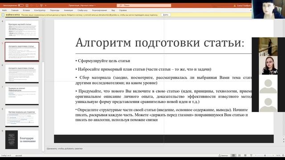Click the bullet Сформулируйте цель статьи

[103, 61]
